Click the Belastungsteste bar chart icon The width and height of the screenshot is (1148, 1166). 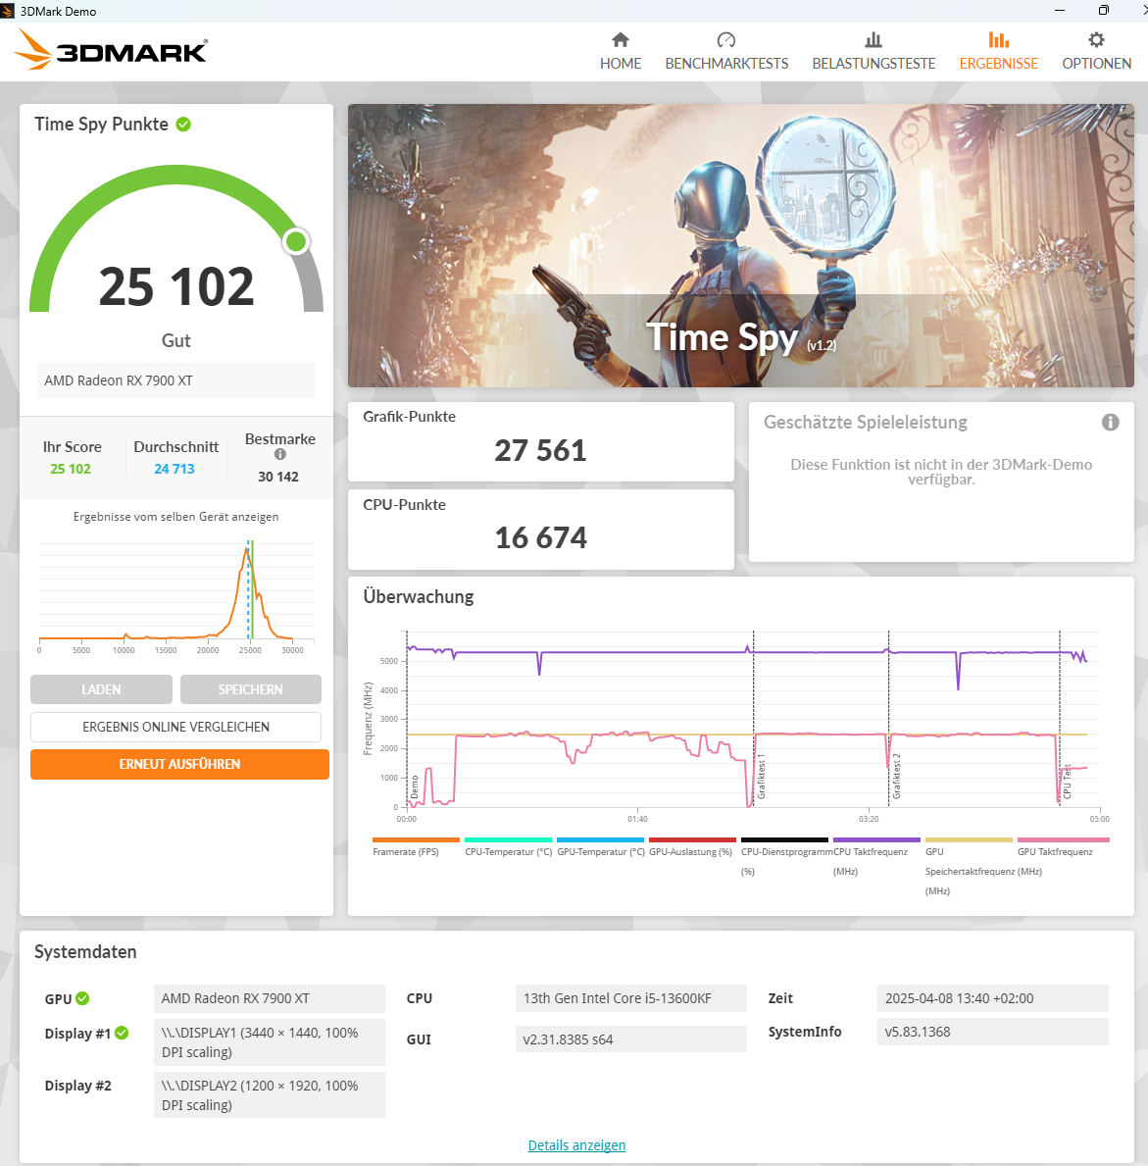[x=873, y=39]
